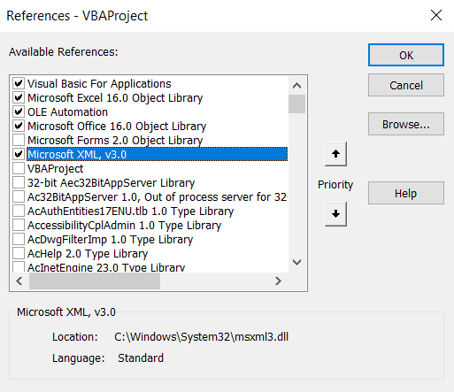Click the list's scroll down arrow
Screen dimensions: 454x392
[296, 262]
